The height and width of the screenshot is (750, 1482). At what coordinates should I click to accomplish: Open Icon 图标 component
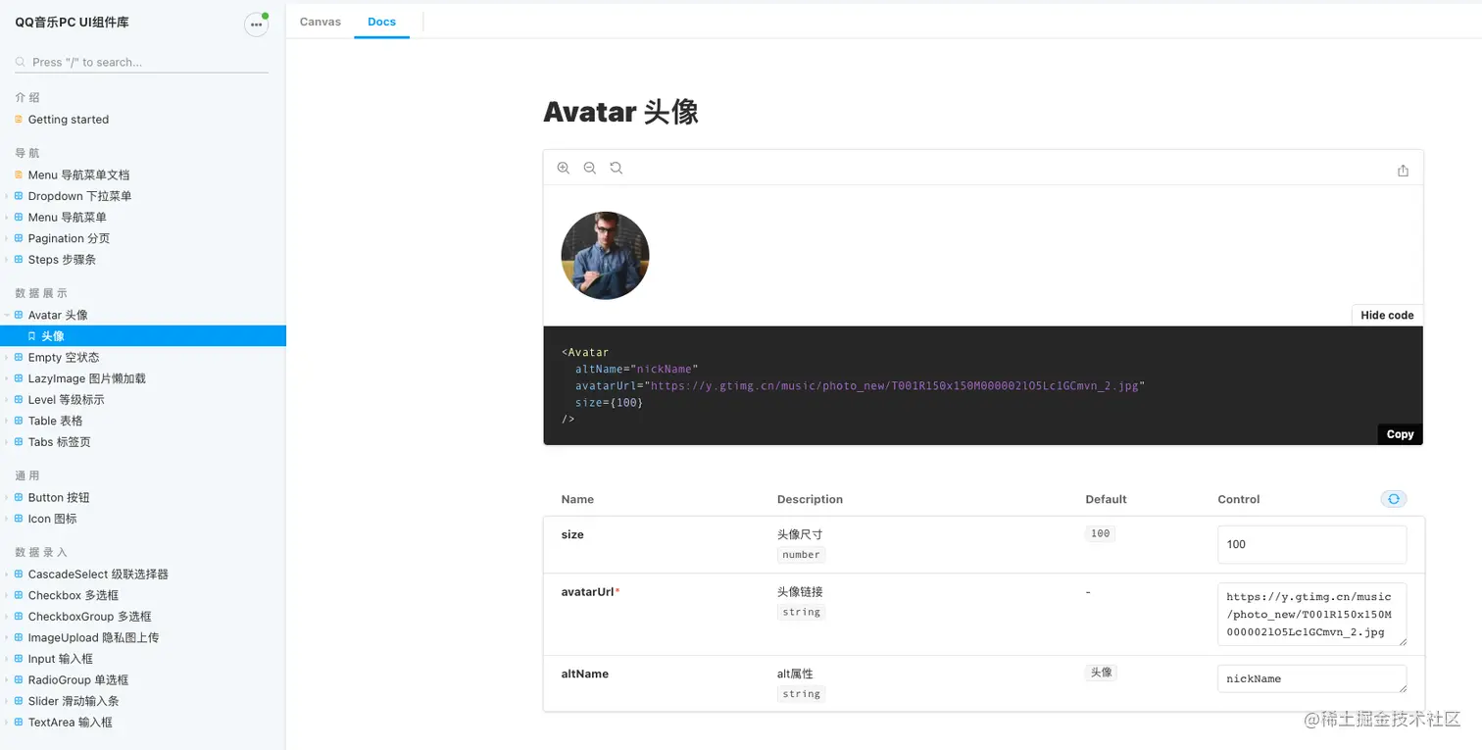point(53,519)
